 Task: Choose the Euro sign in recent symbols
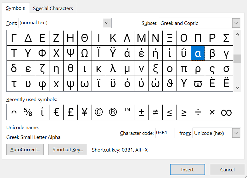point(56,112)
